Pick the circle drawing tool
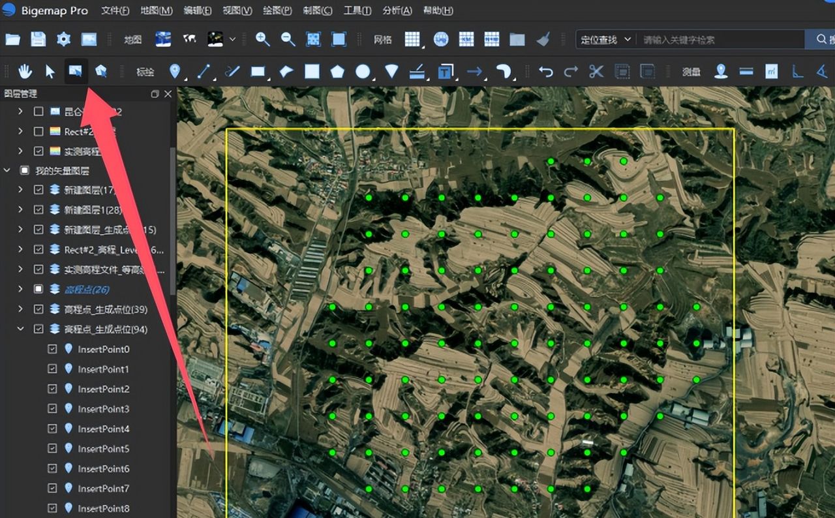This screenshot has height=518, width=835. tap(363, 72)
